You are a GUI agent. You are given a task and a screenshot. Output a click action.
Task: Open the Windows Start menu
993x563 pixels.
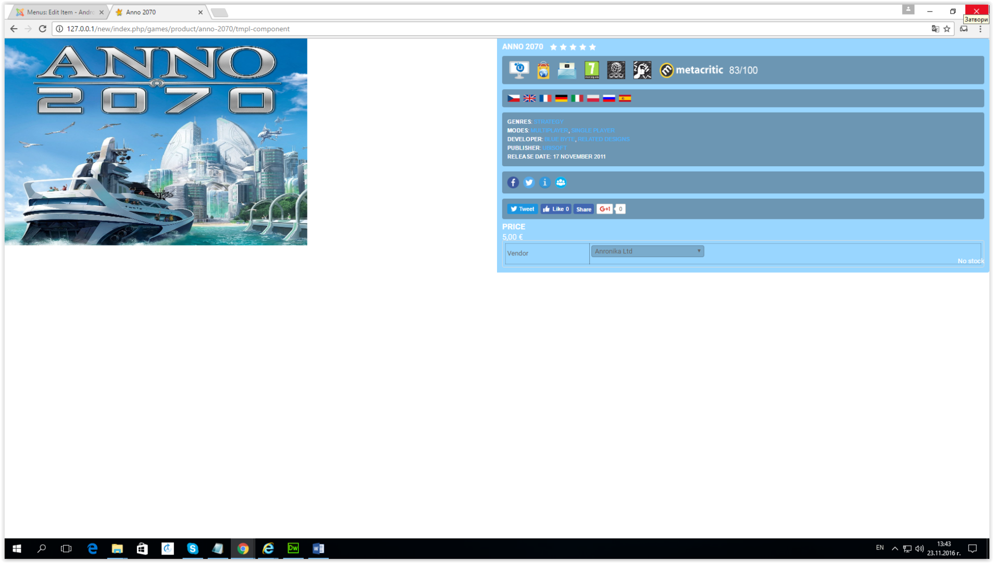(x=17, y=548)
